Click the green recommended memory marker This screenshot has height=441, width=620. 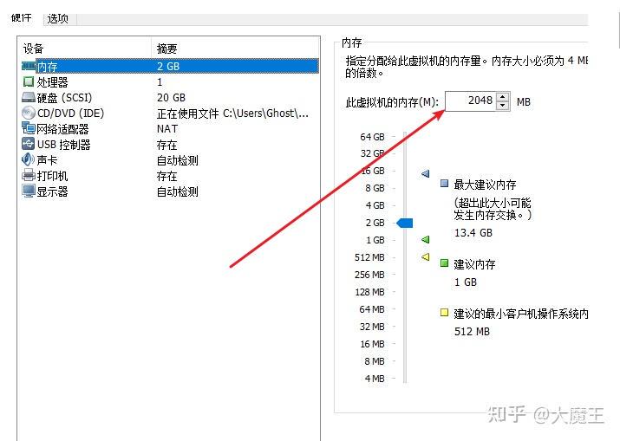tap(426, 239)
